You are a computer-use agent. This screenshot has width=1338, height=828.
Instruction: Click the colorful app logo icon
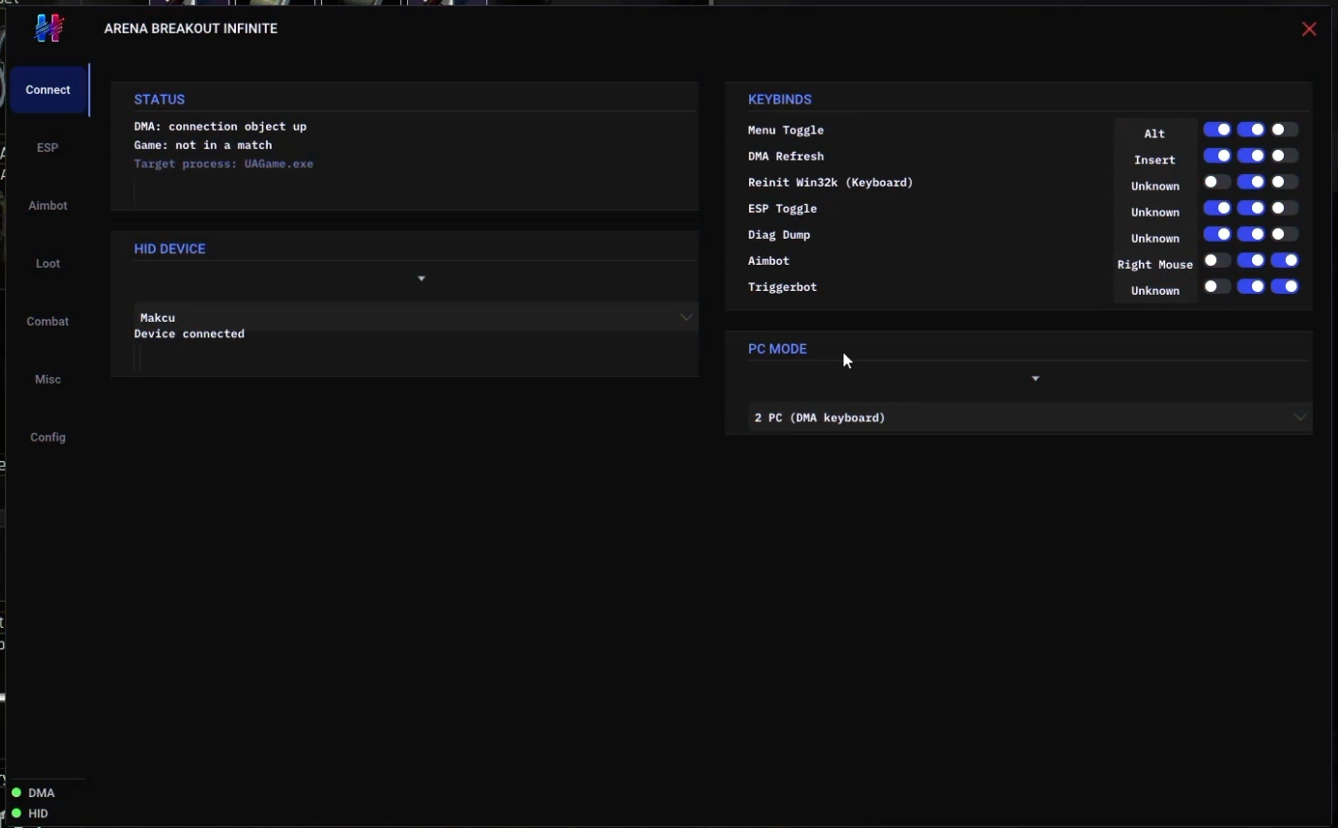click(x=48, y=28)
